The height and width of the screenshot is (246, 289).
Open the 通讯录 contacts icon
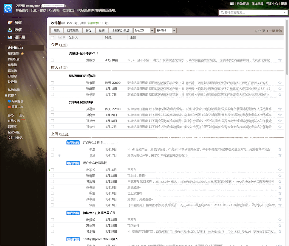coord(10,37)
